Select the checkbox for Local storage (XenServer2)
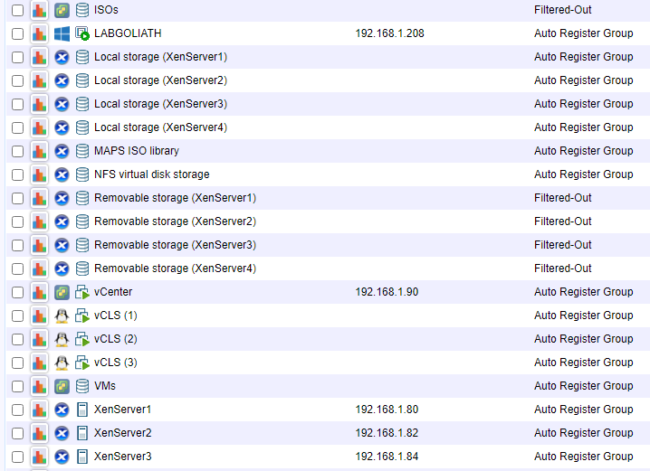 point(18,80)
